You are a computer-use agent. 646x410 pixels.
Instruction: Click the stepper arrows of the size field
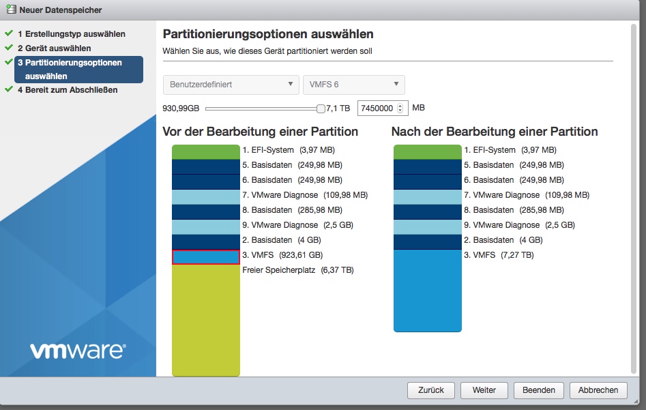400,108
